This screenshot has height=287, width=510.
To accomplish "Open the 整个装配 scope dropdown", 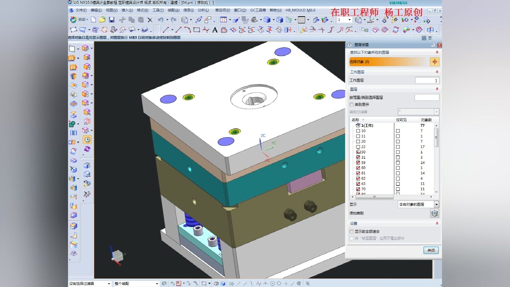I will point(137,284).
